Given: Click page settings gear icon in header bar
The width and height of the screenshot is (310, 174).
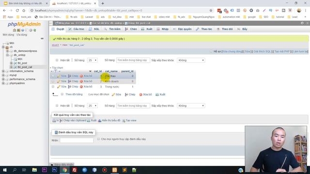Looking at the screenshot, I should [x=302, y=23].
